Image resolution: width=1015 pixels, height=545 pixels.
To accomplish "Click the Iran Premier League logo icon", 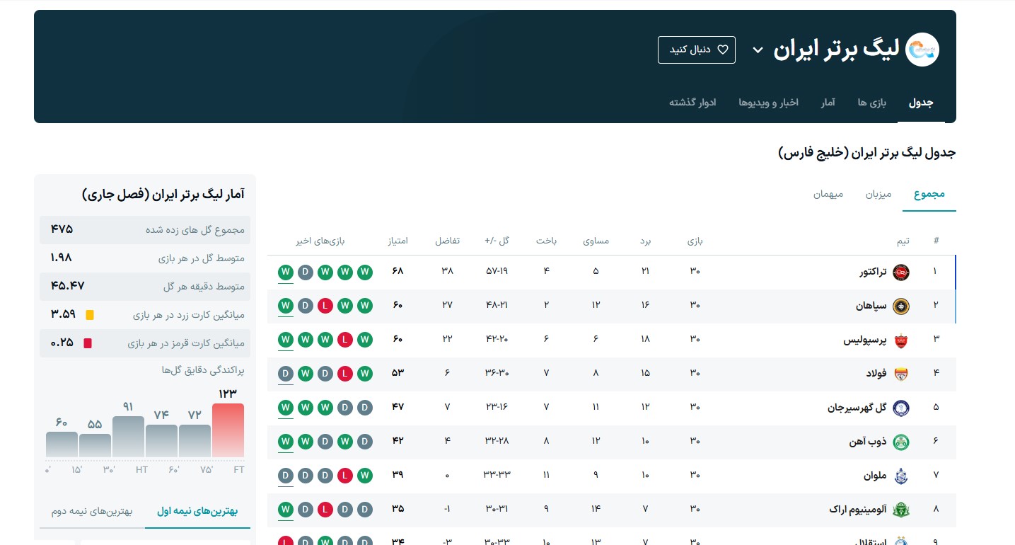I will (x=922, y=50).
